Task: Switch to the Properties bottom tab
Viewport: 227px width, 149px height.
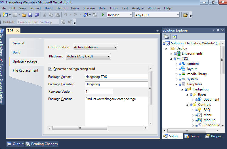Action: pyautogui.click(x=215, y=136)
